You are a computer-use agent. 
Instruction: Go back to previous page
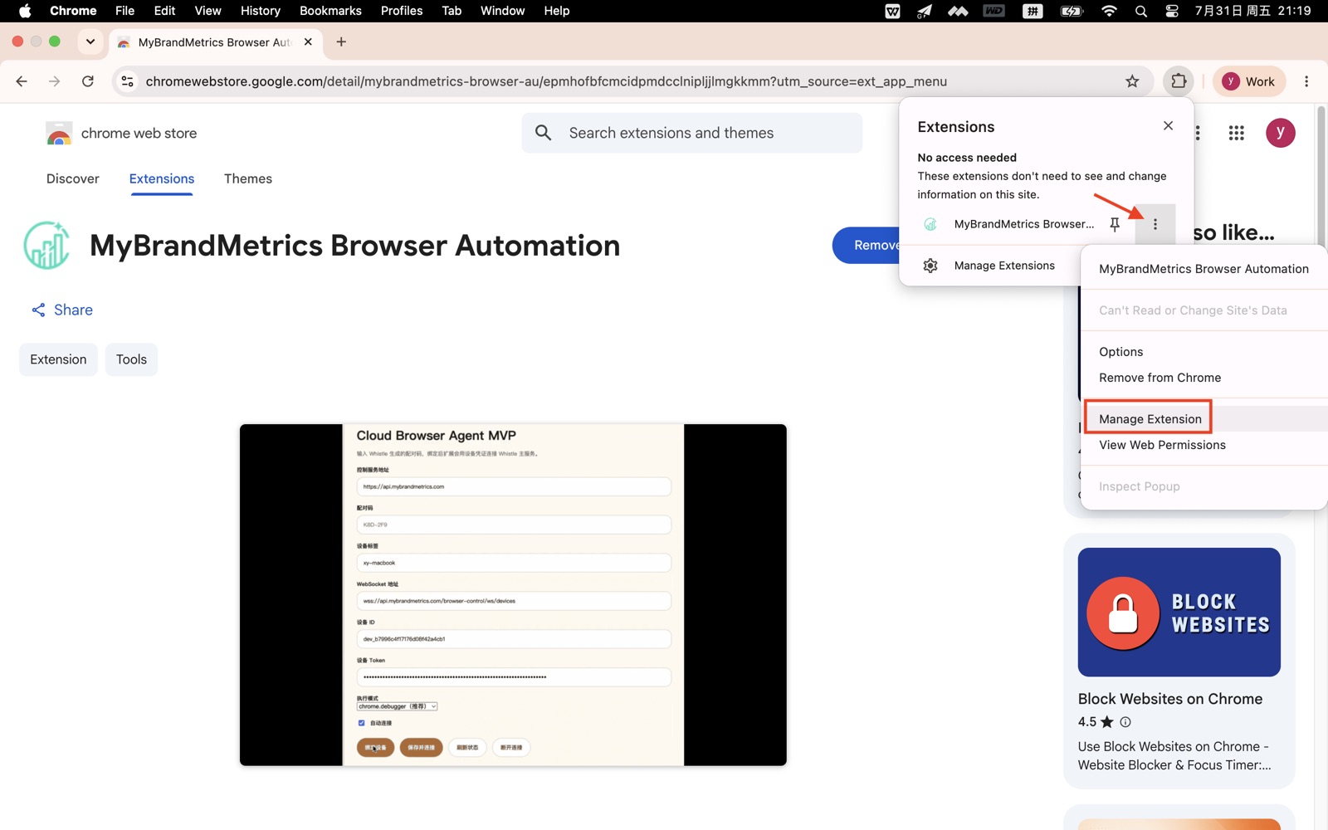point(22,81)
